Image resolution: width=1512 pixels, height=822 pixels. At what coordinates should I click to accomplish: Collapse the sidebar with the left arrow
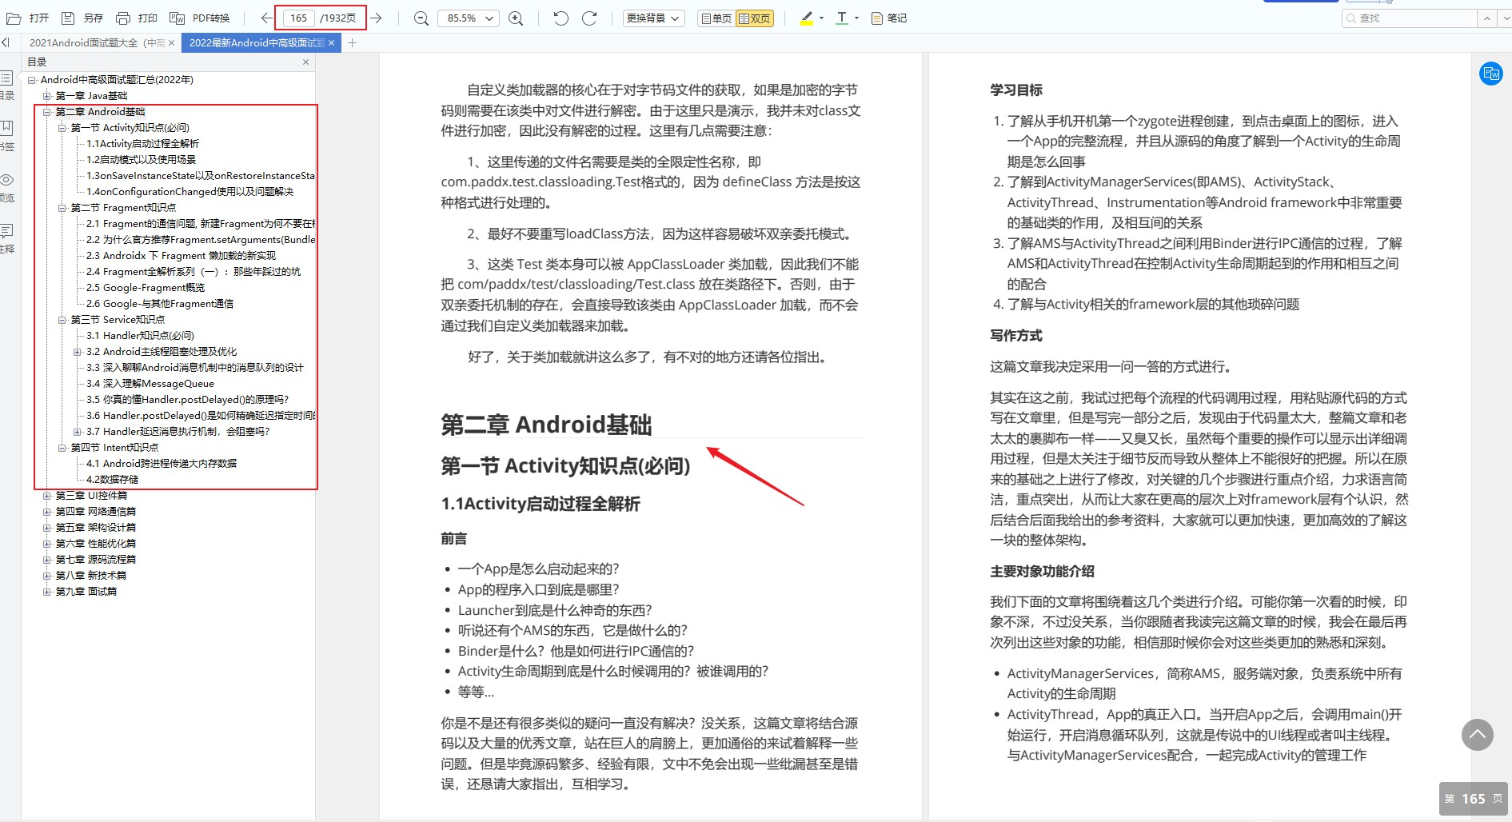6,42
